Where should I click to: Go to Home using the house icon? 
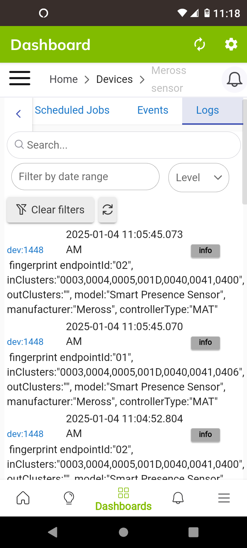pos(23,498)
